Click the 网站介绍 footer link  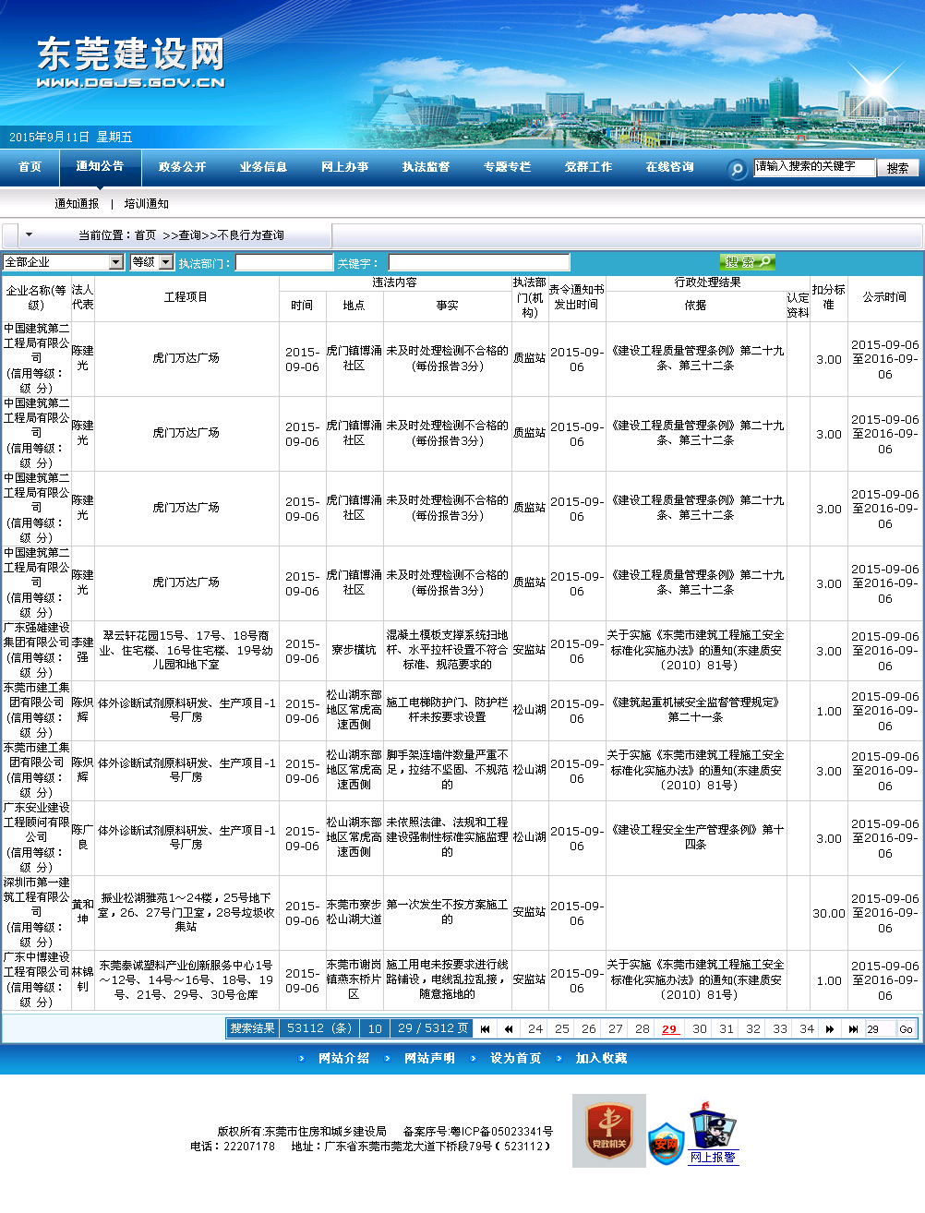pyautogui.click(x=343, y=1059)
